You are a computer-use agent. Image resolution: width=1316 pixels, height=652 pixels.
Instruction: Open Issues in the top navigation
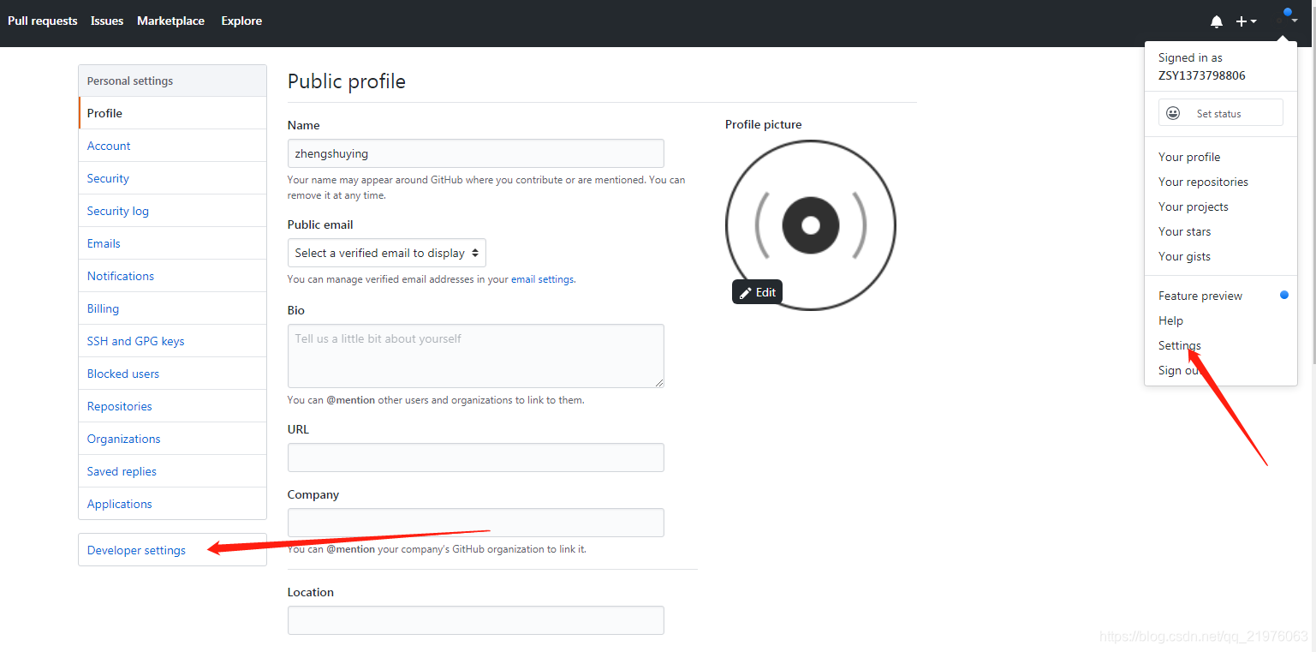pos(107,21)
